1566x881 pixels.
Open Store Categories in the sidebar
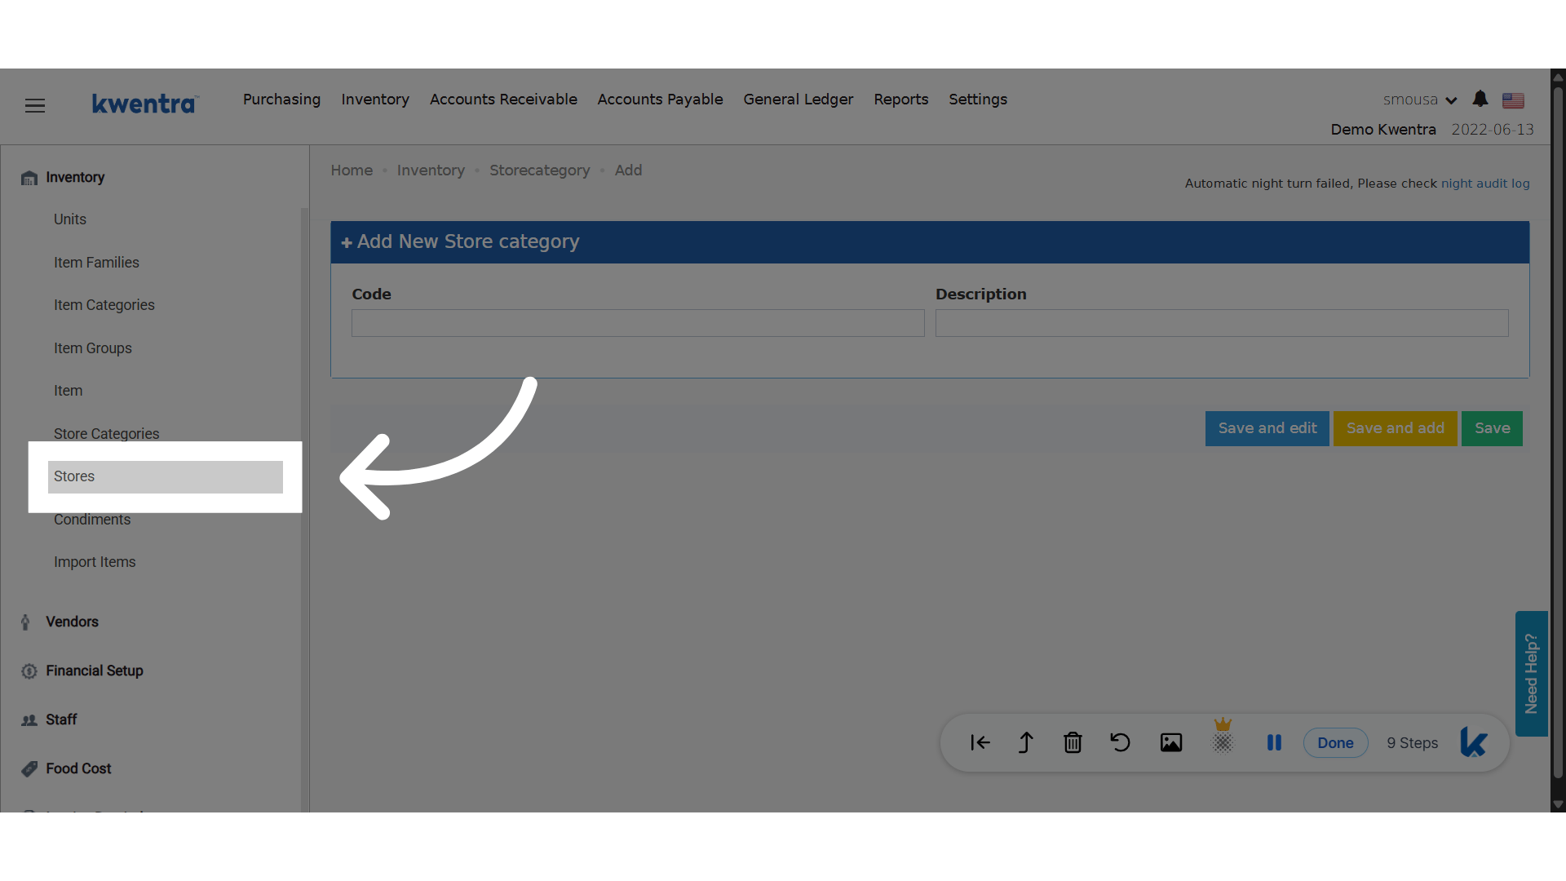(x=107, y=434)
